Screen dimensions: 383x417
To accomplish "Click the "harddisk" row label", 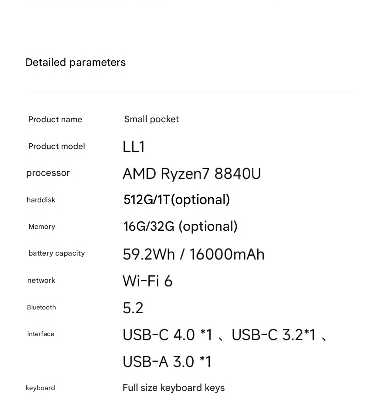I will point(41,200).
